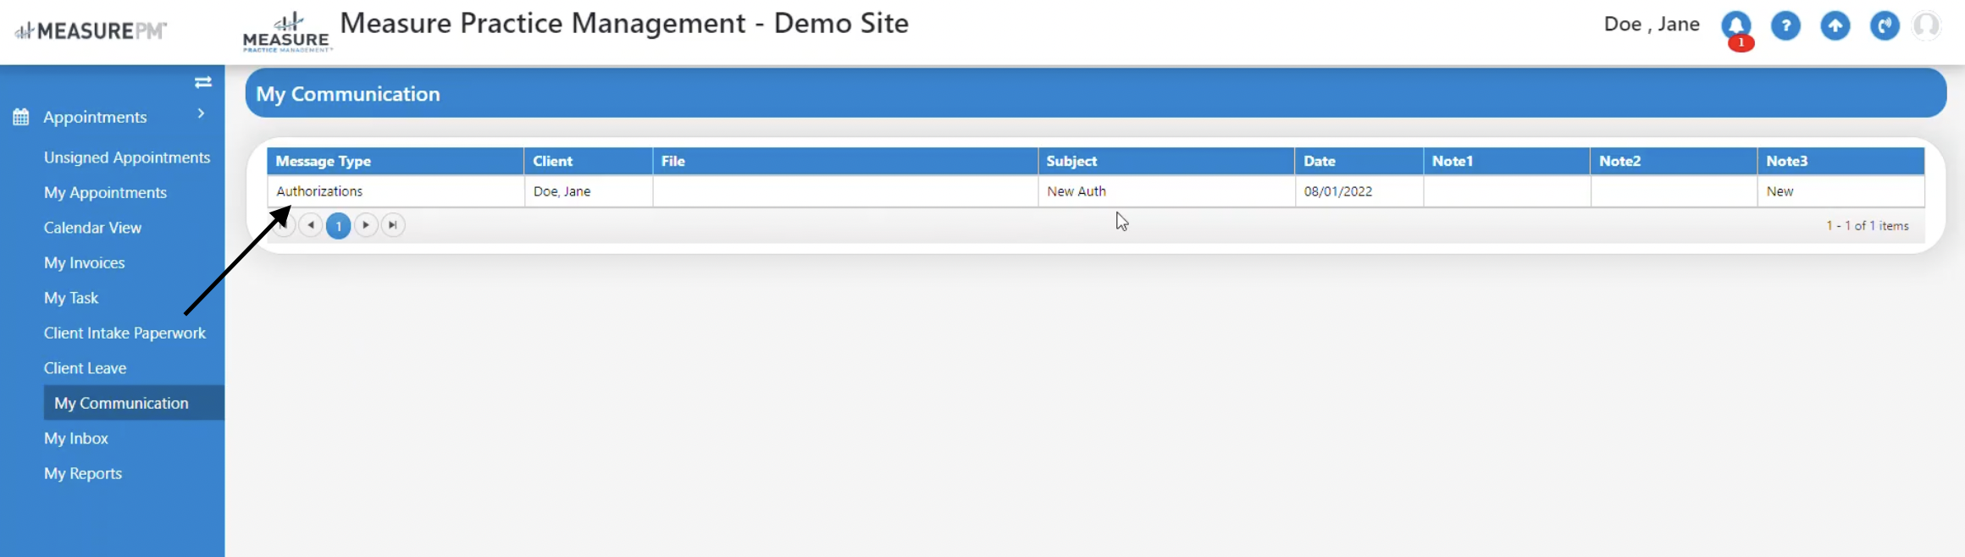Sort by File column header
1965x557 pixels.
pyautogui.click(x=844, y=161)
